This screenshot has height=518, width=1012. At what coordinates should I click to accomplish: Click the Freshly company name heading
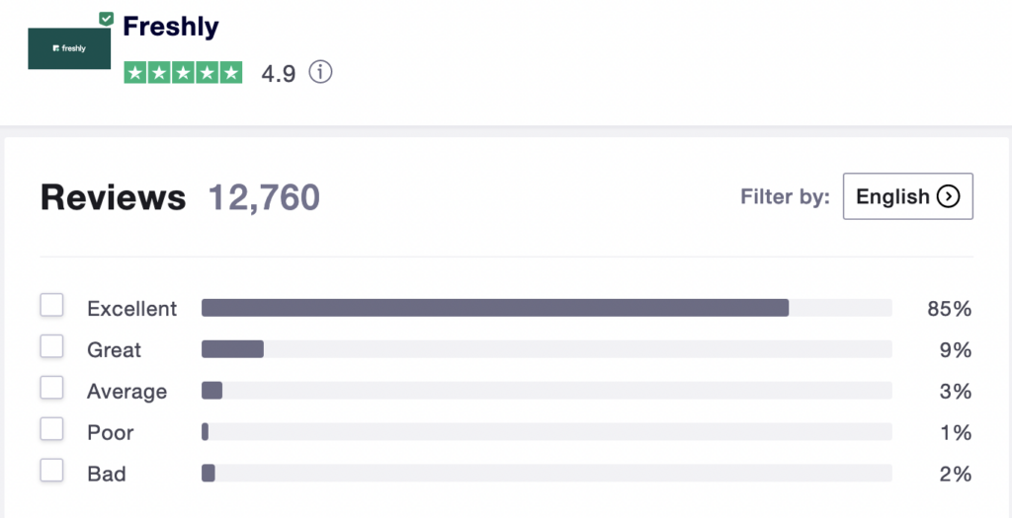pos(171,28)
